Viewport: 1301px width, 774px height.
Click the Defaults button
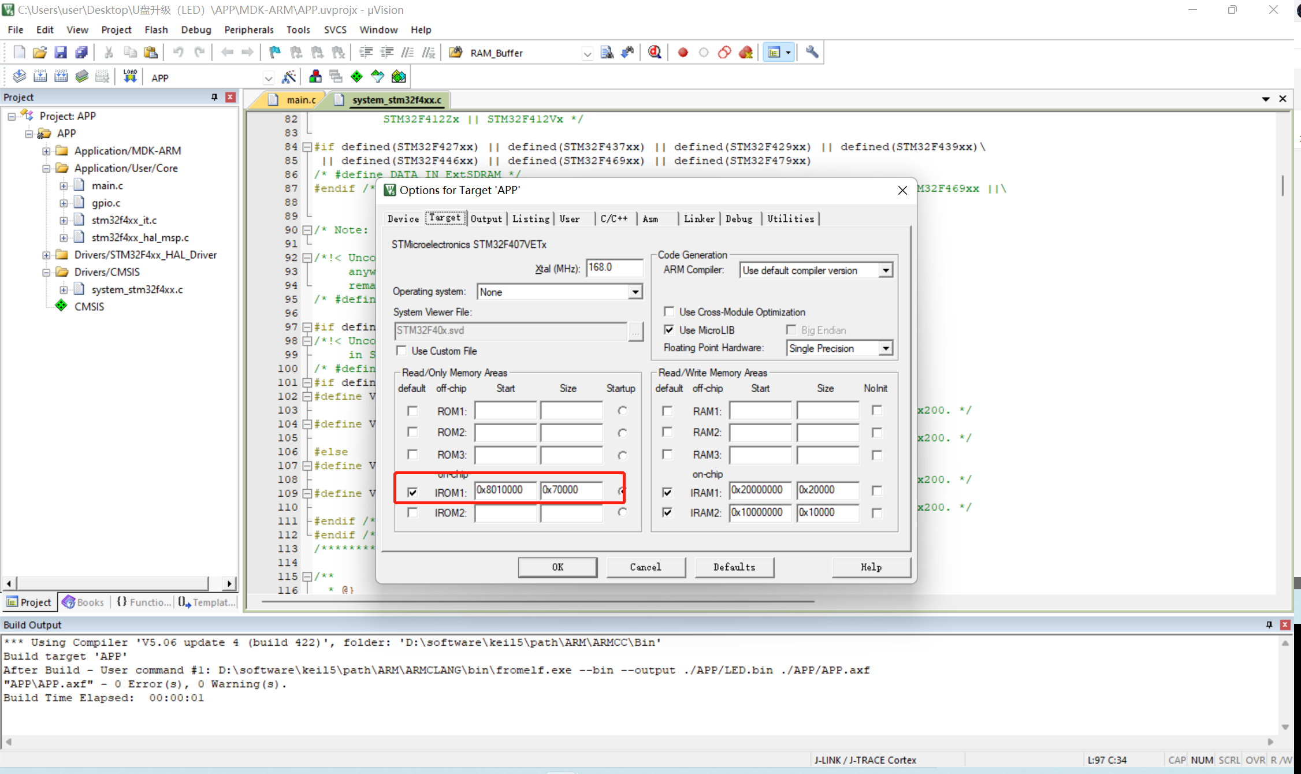click(734, 567)
